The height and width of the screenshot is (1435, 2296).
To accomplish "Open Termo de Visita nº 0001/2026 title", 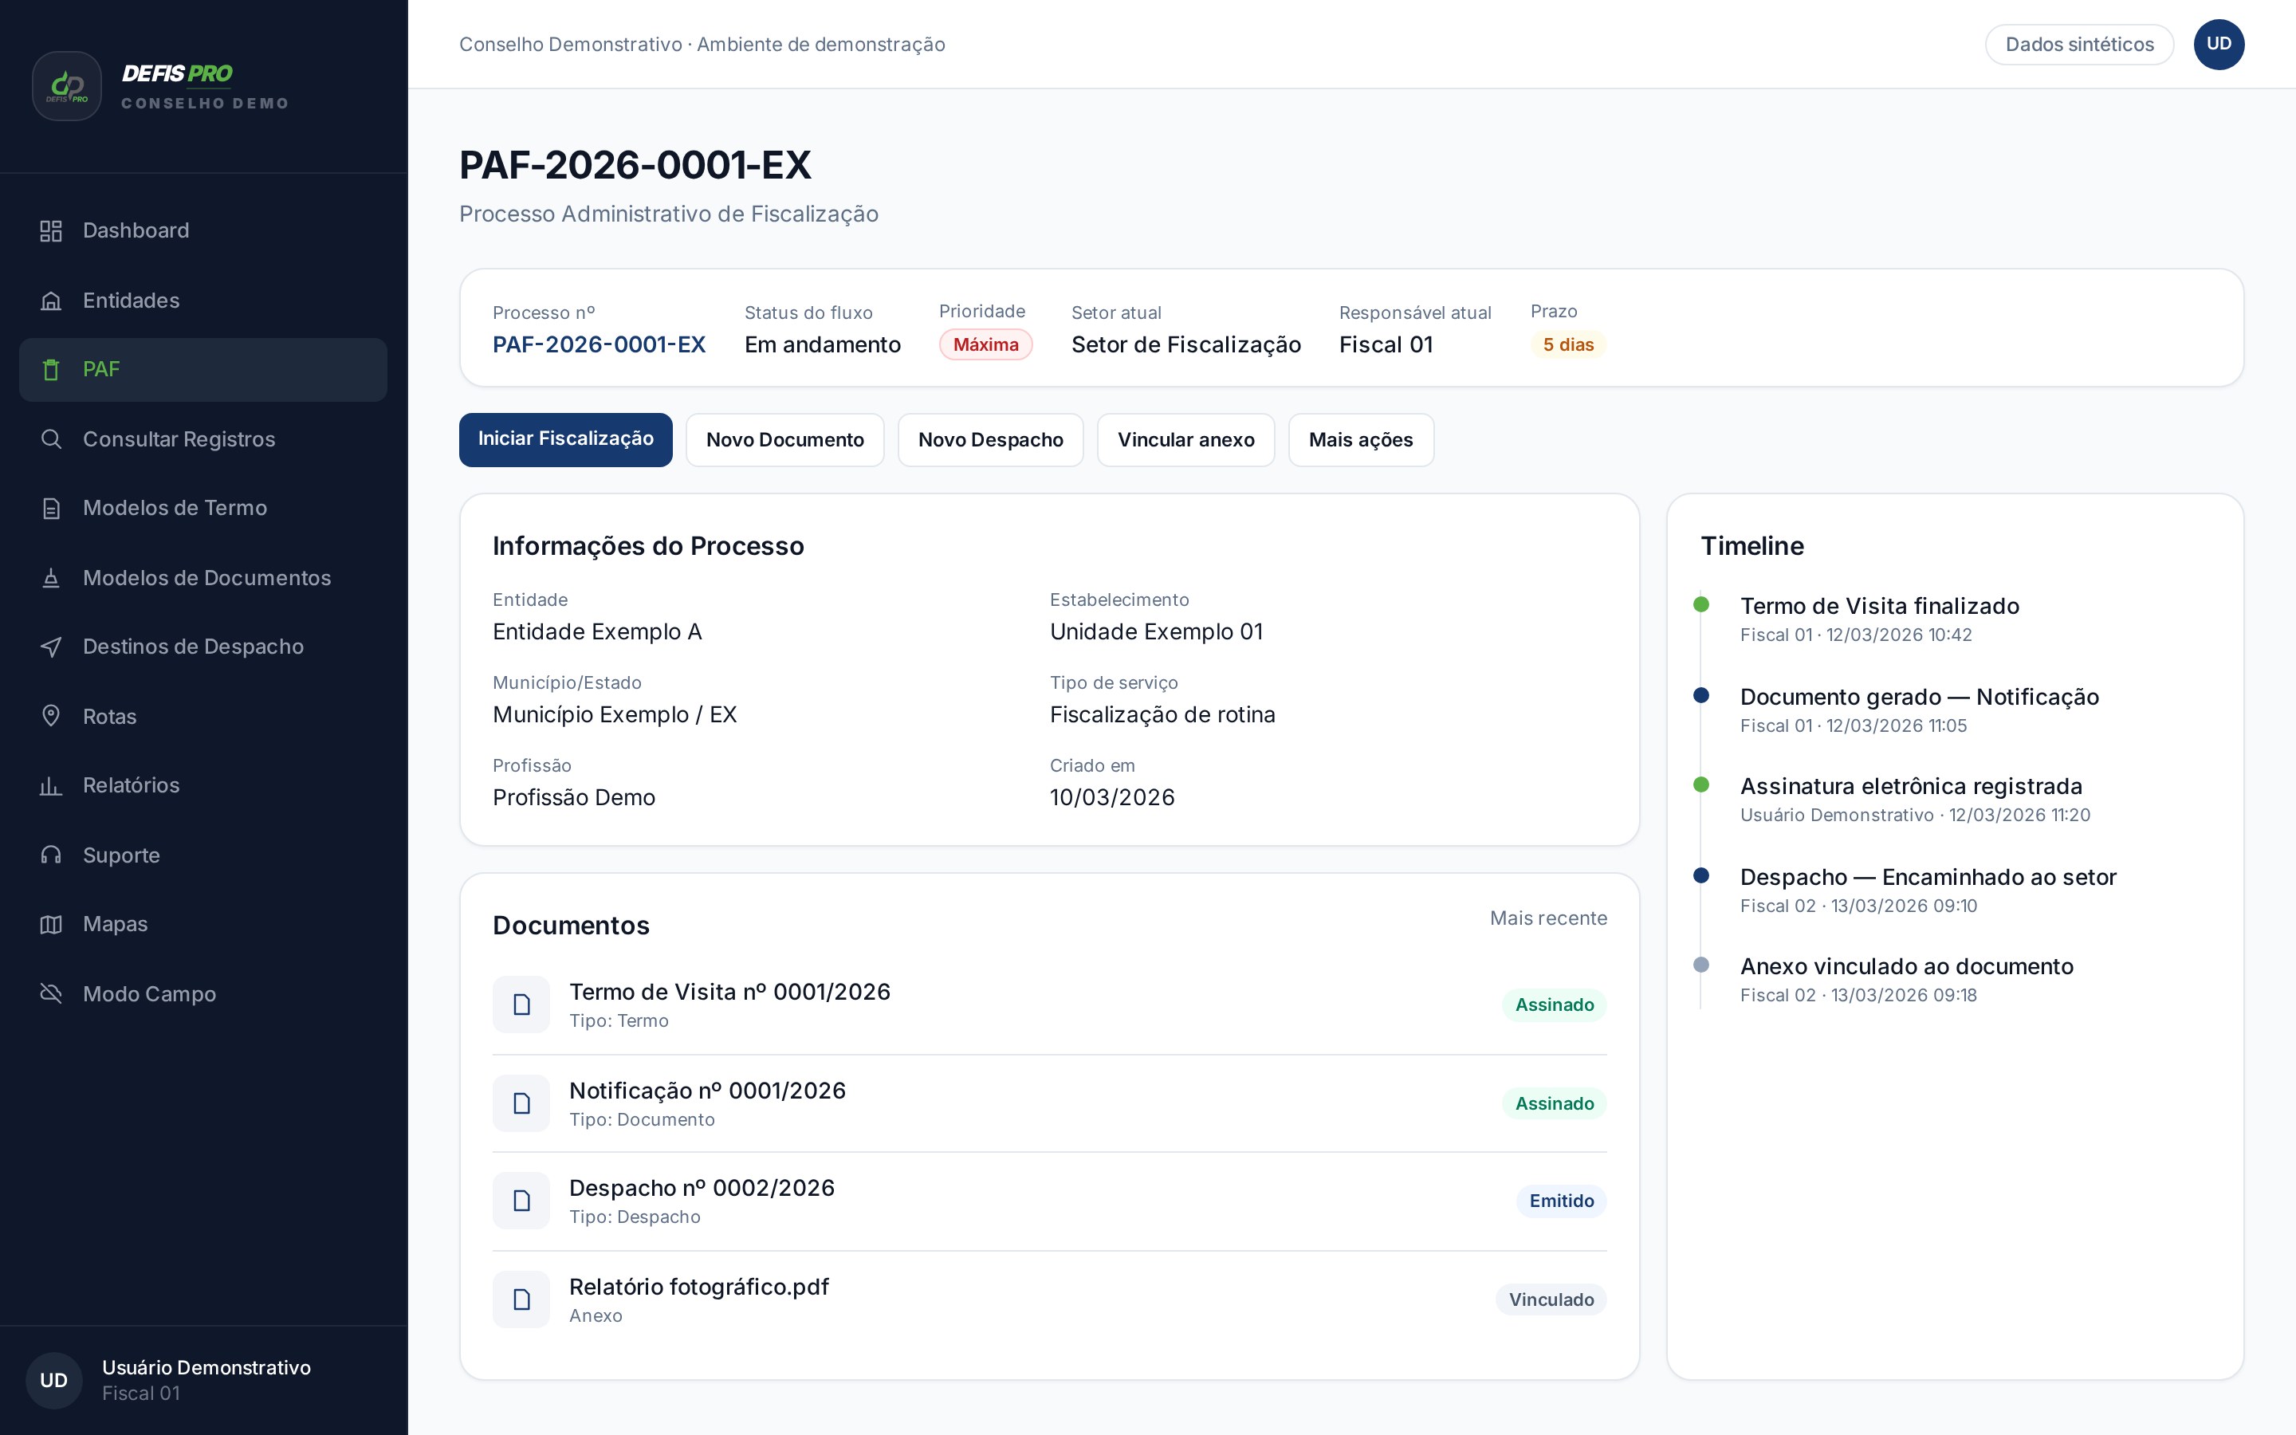I will click(x=729, y=992).
